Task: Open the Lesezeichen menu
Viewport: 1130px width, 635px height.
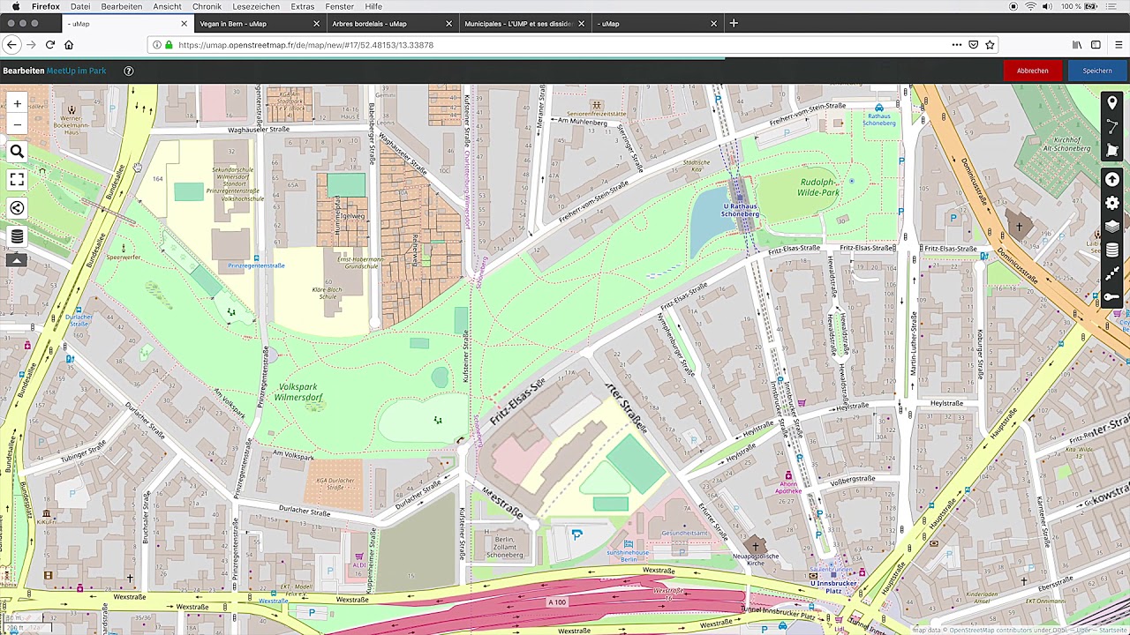Action: click(x=256, y=6)
